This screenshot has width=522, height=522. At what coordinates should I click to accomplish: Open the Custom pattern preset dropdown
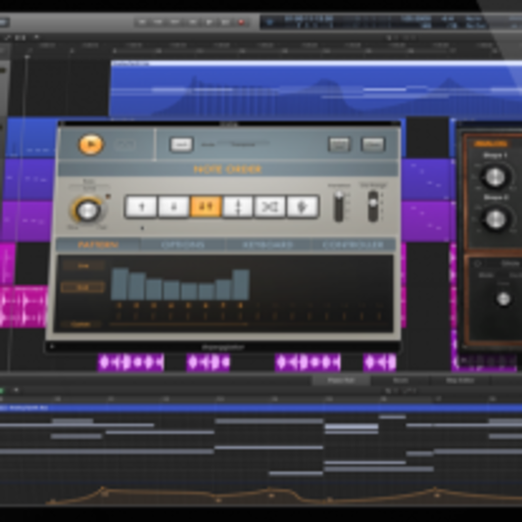(81, 324)
